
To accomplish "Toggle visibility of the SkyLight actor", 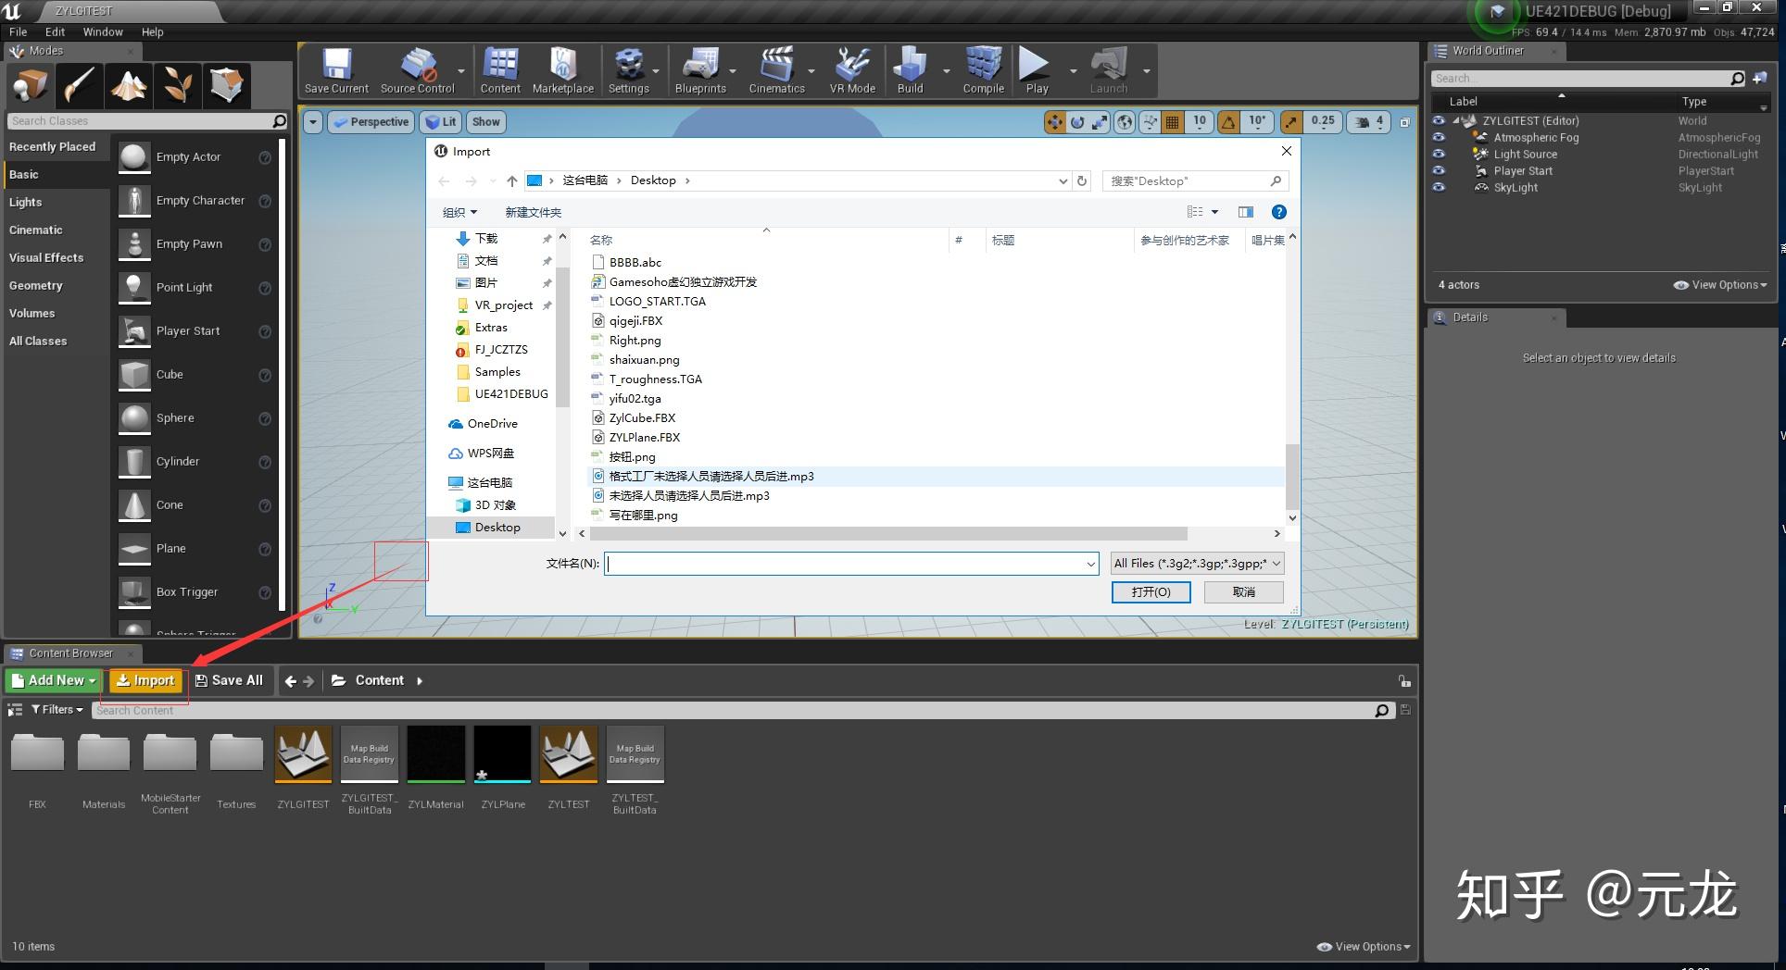I will 1439,187.
